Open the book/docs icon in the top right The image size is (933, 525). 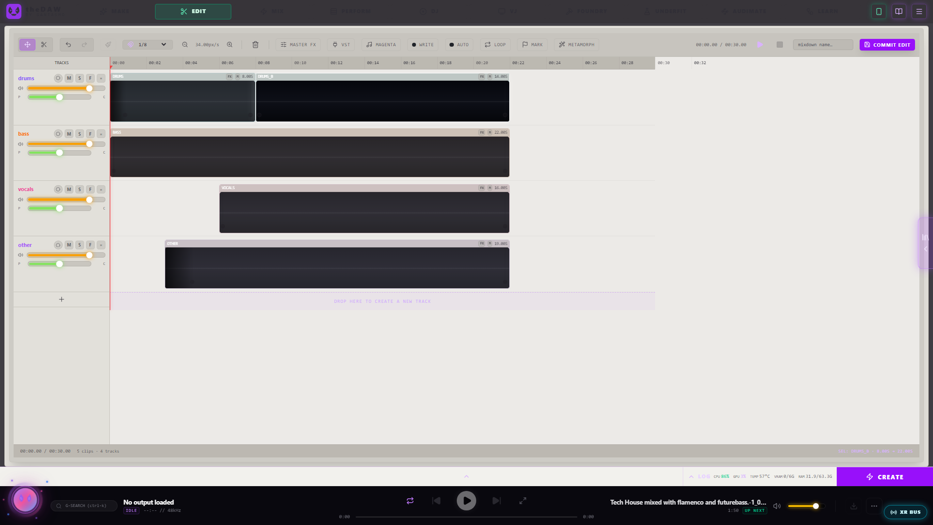(899, 11)
